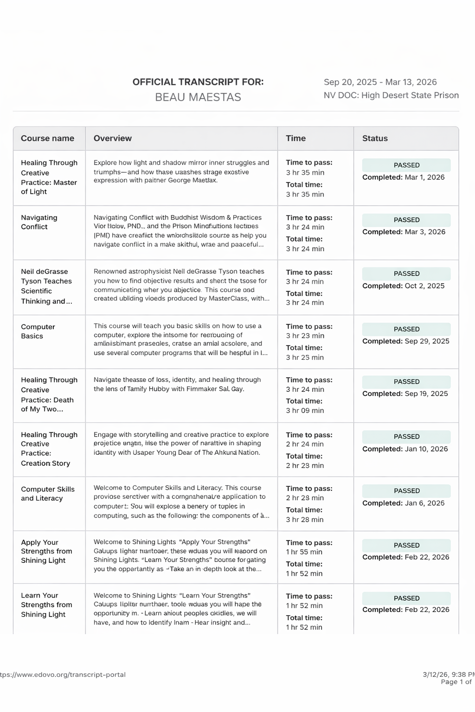Click NV DOC: High Desert State Prison text

click(x=391, y=95)
